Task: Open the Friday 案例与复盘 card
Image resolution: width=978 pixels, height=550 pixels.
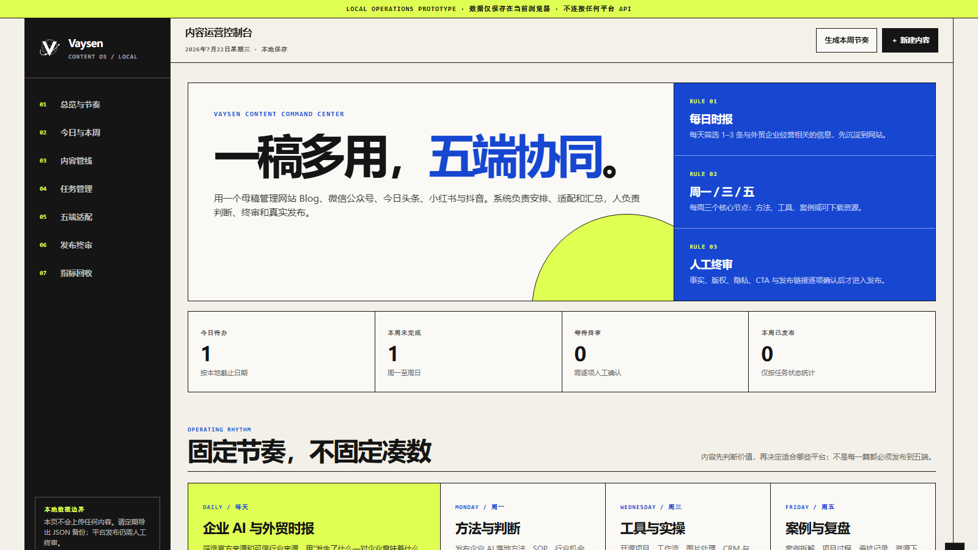Action: pos(853,517)
